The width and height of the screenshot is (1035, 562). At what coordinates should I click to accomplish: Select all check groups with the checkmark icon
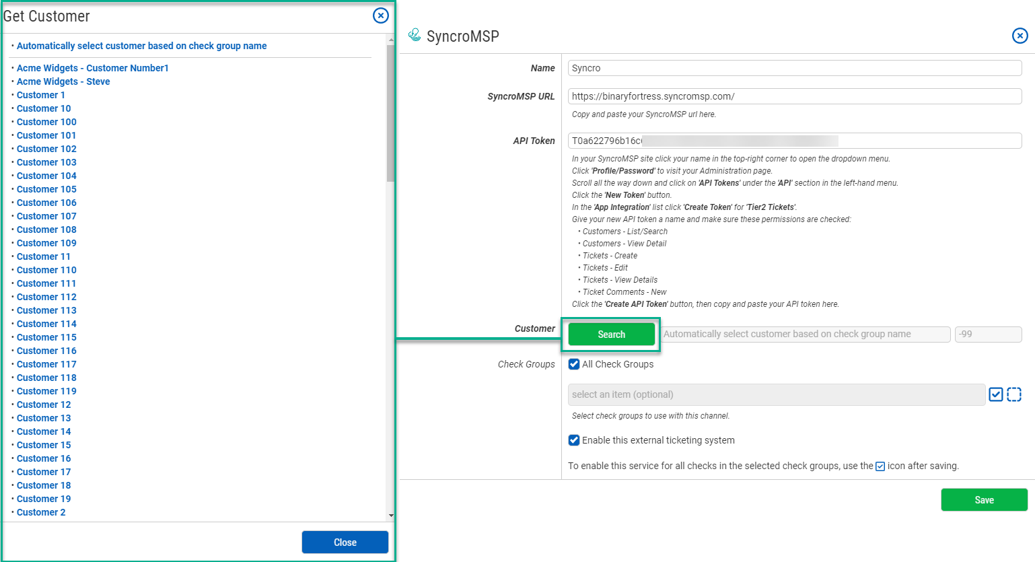pyautogui.click(x=996, y=394)
